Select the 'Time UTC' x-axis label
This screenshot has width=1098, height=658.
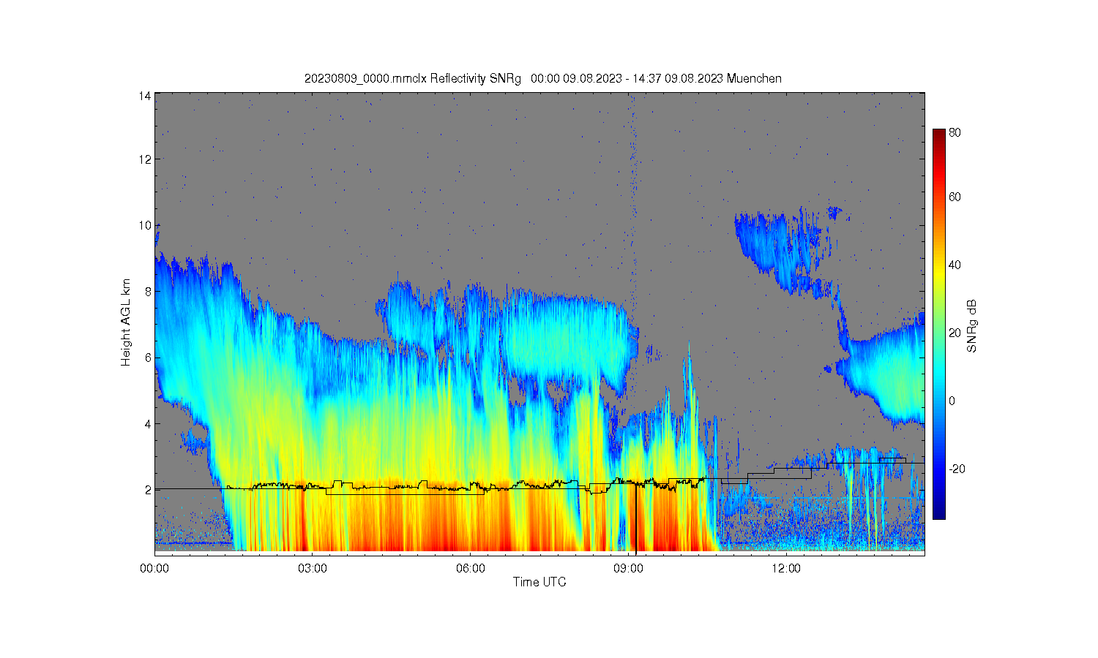[x=539, y=582]
